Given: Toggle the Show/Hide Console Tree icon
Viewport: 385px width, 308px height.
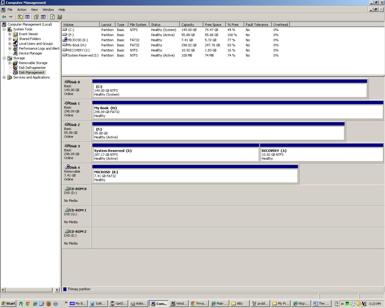Looking at the screenshot, I should click(27, 17).
